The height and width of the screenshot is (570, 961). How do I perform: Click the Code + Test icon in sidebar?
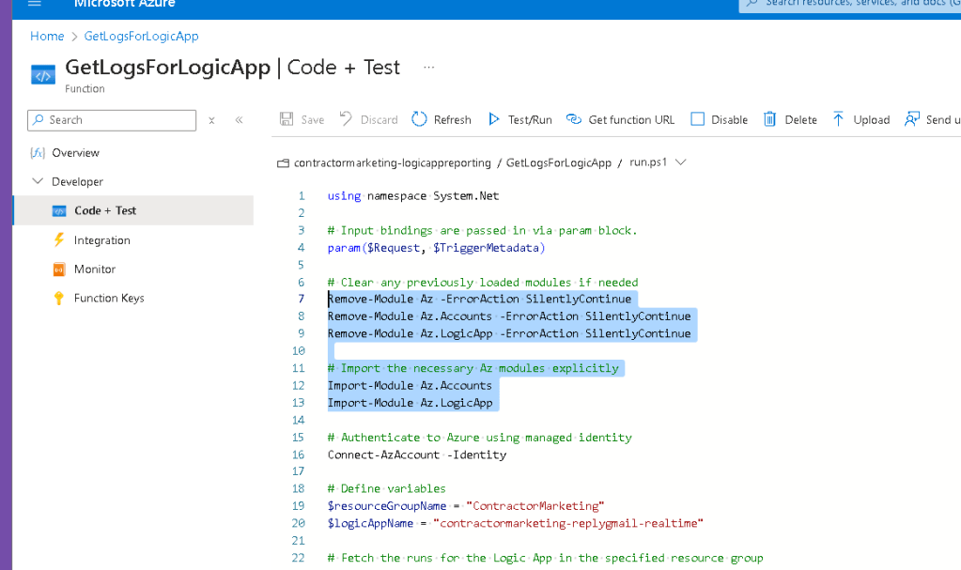59,211
